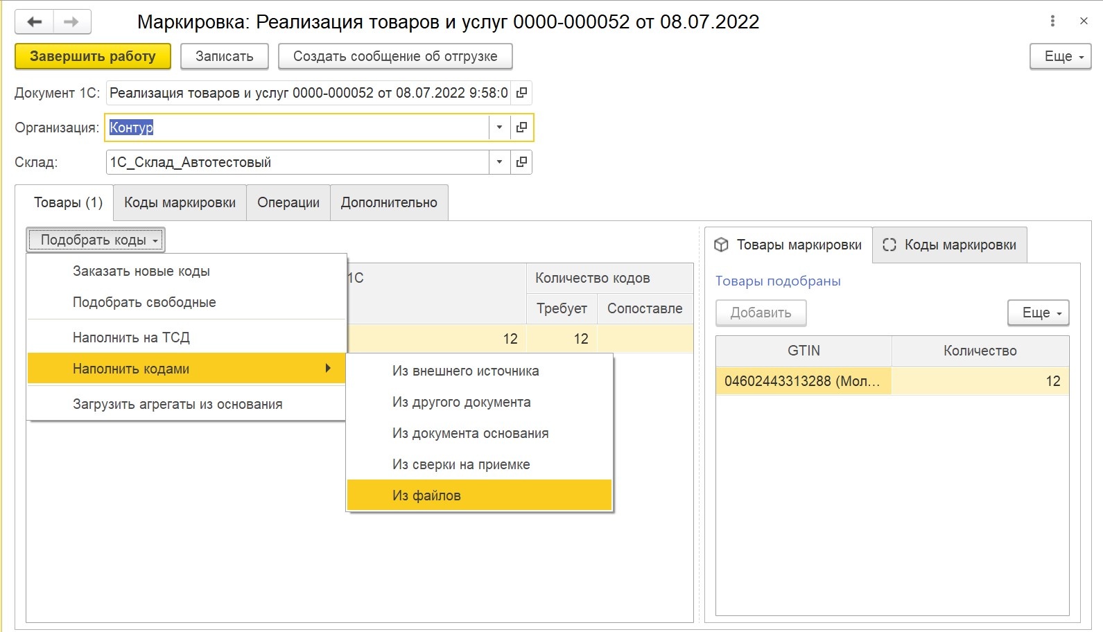Expand the Организация dropdown list
This screenshot has height=632, width=1103.
click(499, 128)
